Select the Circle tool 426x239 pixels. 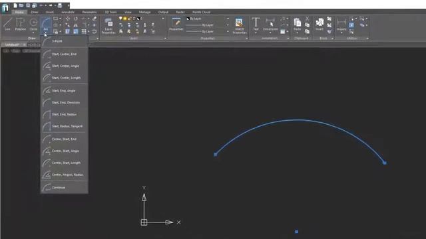33,23
